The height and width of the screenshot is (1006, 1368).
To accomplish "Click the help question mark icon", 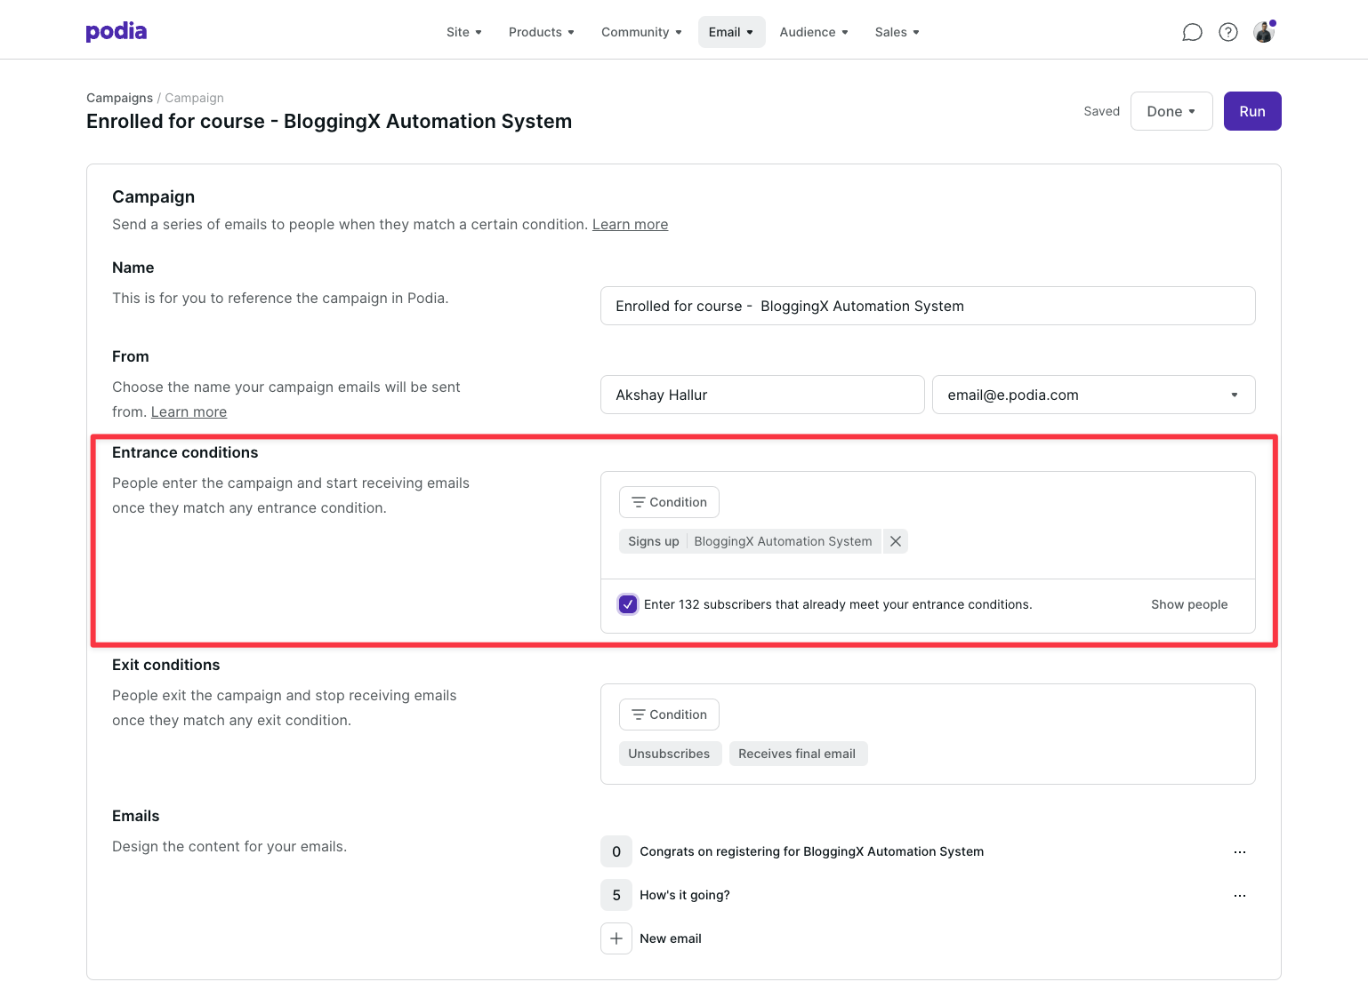I will pyautogui.click(x=1227, y=33).
